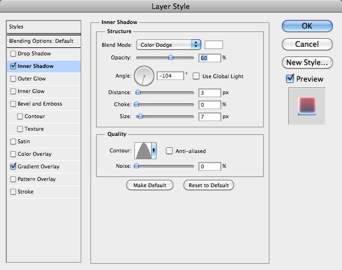Click the shadow color swatch
The height and width of the screenshot is (270, 342).
tap(214, 45)
